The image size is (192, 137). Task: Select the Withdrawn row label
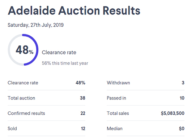click(x=118, y=83)
